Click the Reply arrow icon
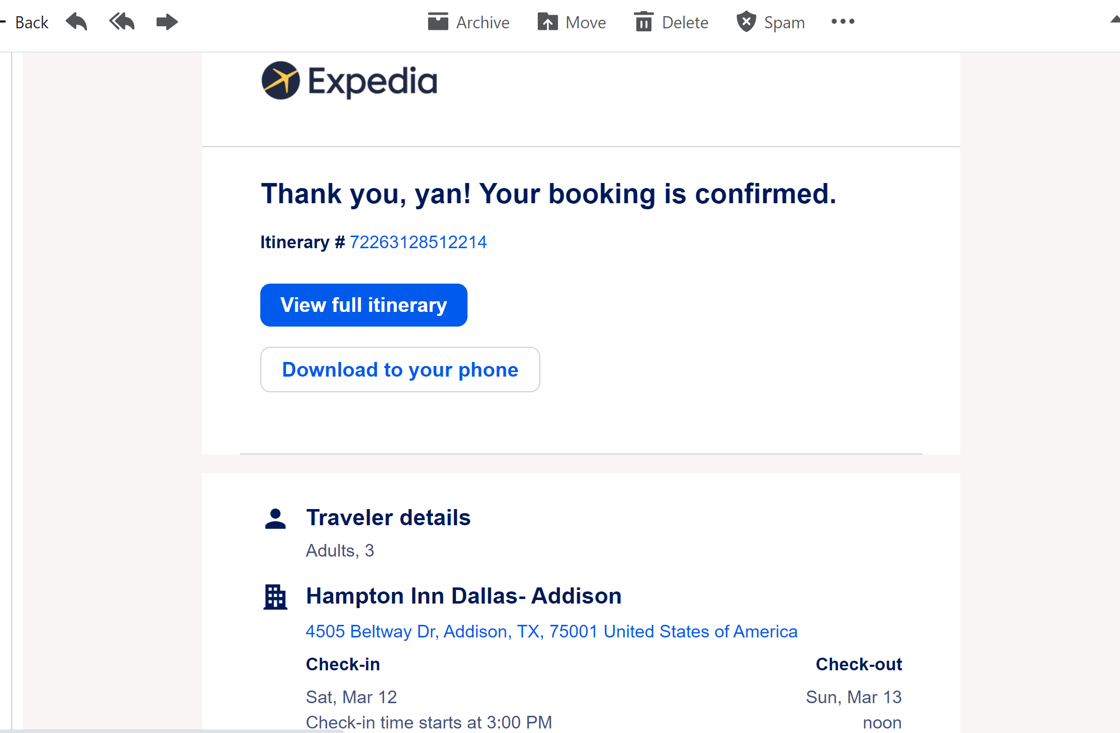1120x733 pixels. point(77,22)
